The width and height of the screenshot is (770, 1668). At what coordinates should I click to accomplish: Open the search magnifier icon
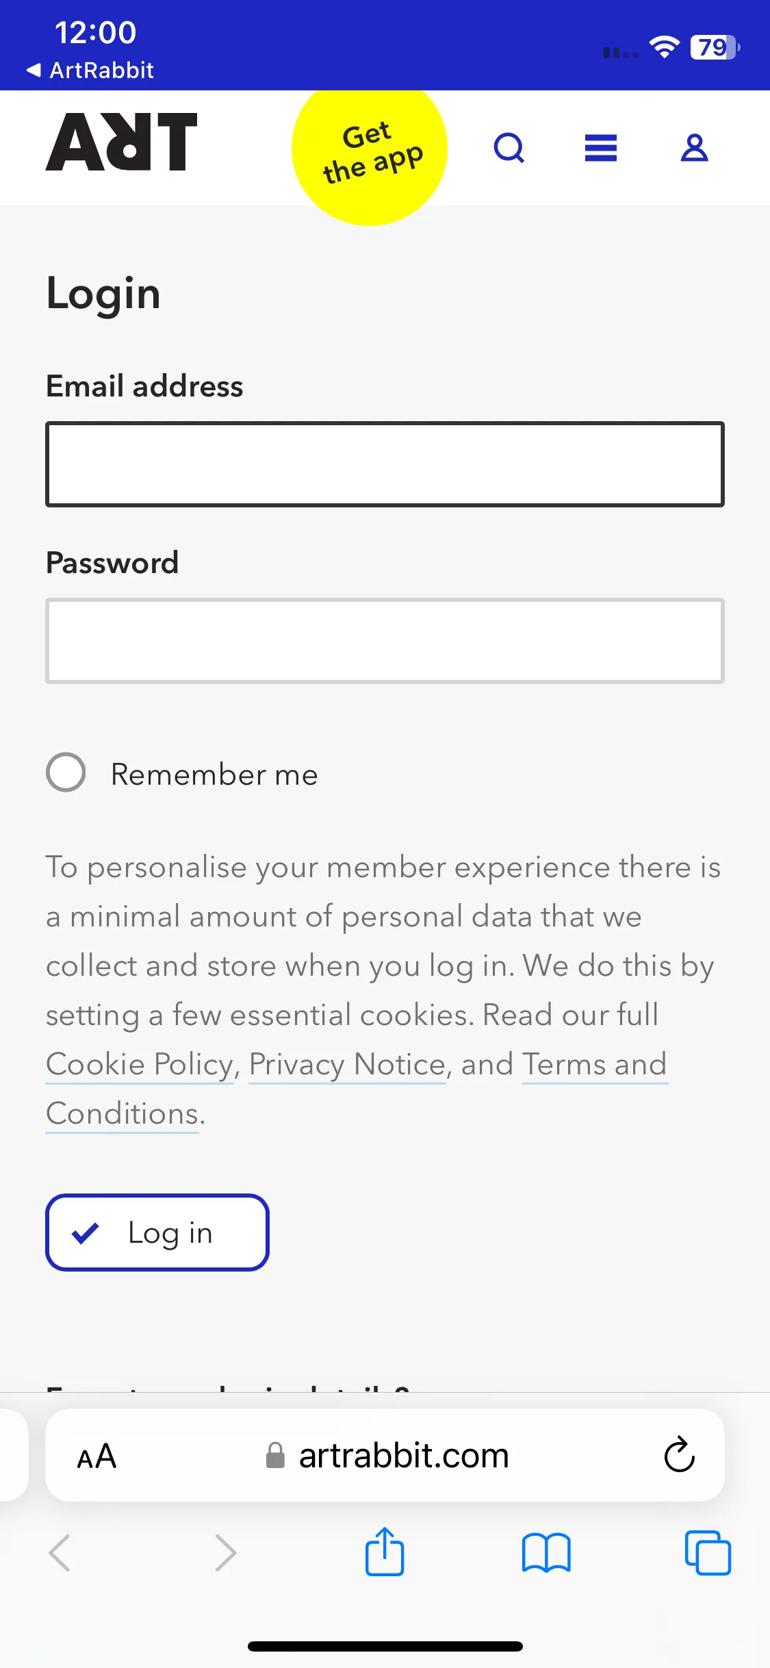click(x=509, y=148)
